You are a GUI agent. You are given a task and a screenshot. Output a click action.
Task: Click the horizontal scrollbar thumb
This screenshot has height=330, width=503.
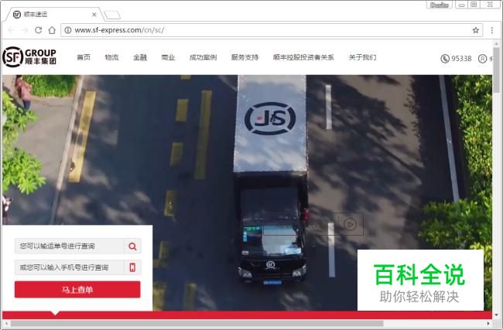(x=197, y=323)
